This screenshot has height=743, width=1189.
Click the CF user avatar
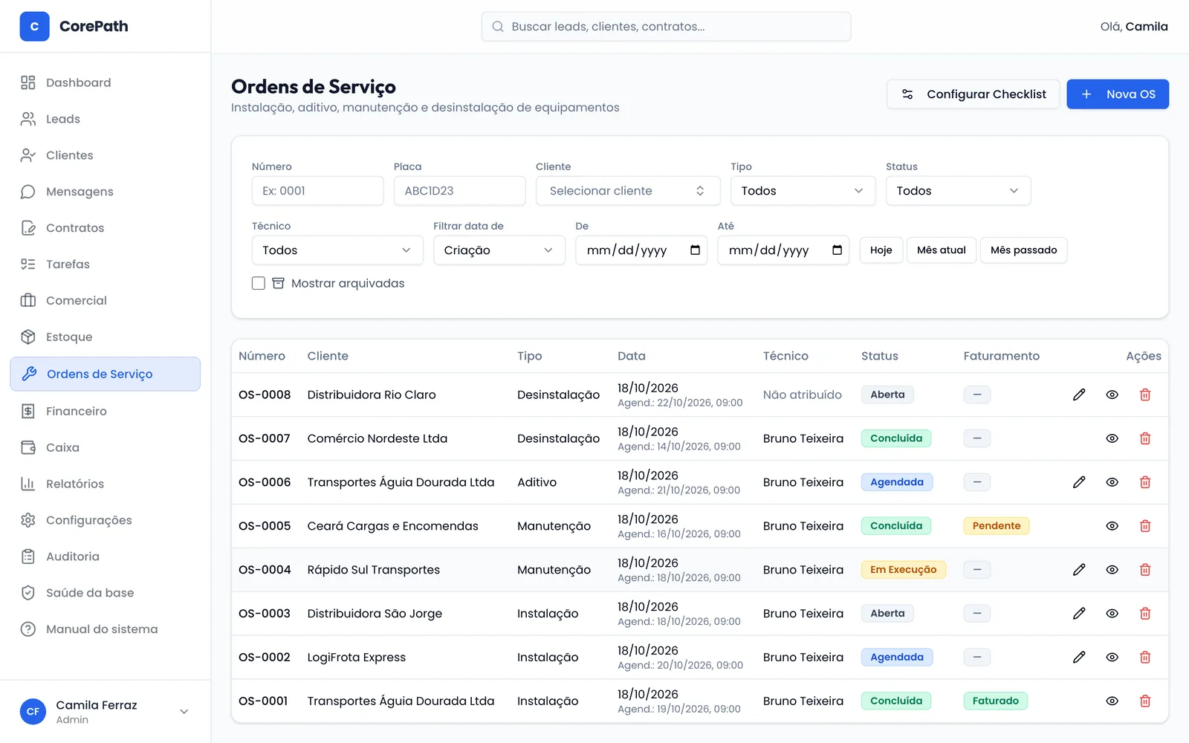[33, 711]
